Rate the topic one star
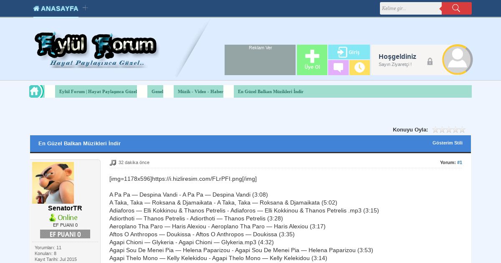This screenshot has height=263, width=501. [435, 130]
